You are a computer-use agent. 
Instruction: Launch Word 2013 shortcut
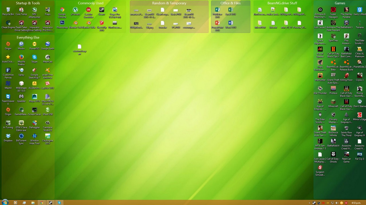[230, 25]
